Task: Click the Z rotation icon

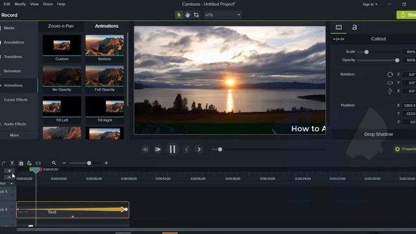Action: [x=390, y=75]
